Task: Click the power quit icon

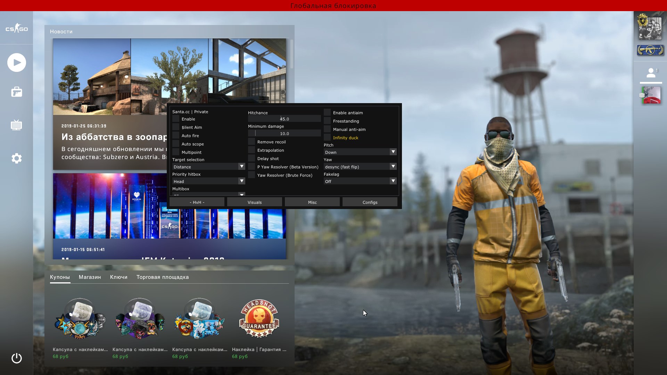Action: [x=17, y=358]
